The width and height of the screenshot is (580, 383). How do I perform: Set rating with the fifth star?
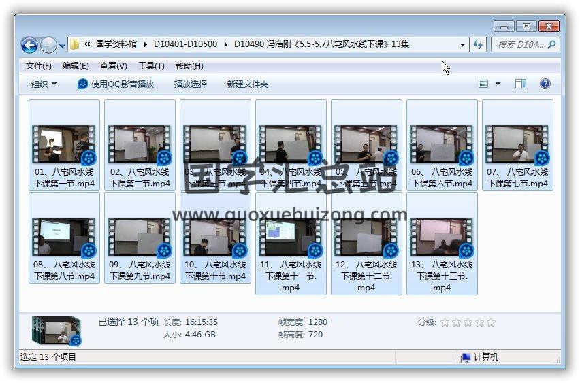pos(491,322)
